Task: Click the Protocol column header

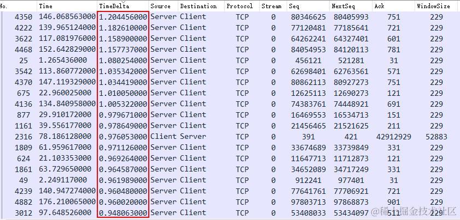Action: click(242, 6)
